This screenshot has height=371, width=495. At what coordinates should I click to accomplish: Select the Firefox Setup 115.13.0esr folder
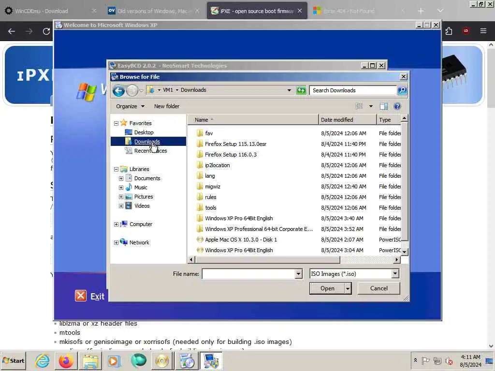coord(235,144)
